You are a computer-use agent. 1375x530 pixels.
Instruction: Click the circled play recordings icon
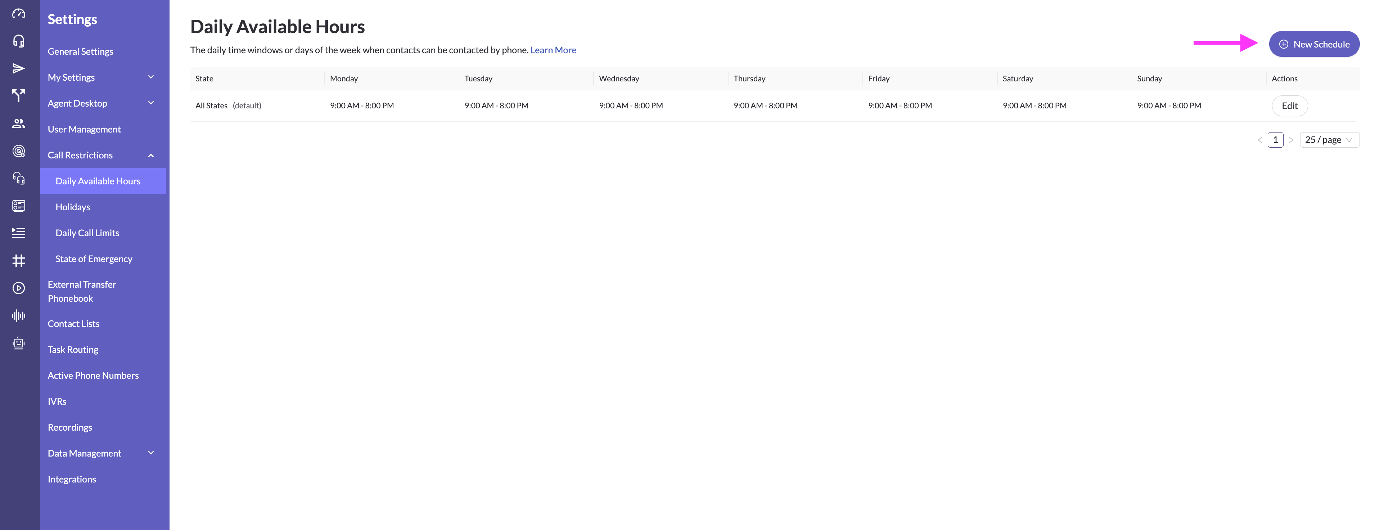[19, 288]
